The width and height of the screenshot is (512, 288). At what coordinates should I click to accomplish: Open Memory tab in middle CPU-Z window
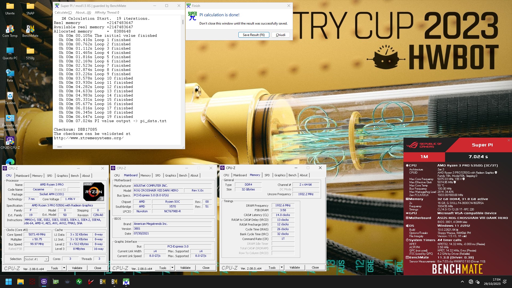click(146, 175)
